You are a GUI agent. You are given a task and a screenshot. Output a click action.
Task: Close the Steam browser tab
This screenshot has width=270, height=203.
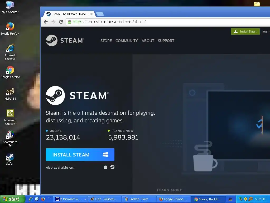(91, 14)
